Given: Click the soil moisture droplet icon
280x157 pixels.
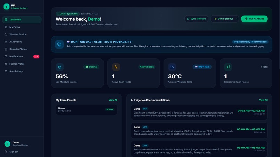Looking at the screenshot, I should 60,67.
